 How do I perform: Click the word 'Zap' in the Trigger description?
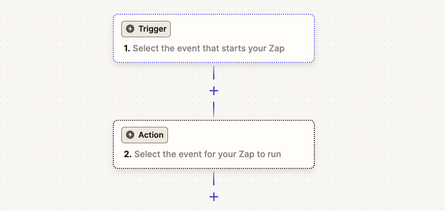tap(277, 49)
